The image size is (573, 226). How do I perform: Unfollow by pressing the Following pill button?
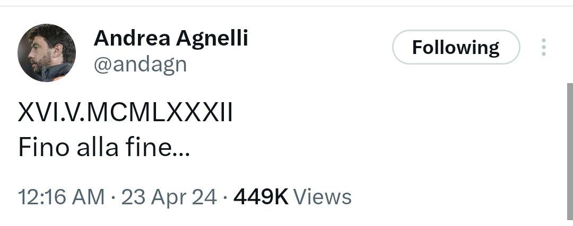(x=456, y=48)
